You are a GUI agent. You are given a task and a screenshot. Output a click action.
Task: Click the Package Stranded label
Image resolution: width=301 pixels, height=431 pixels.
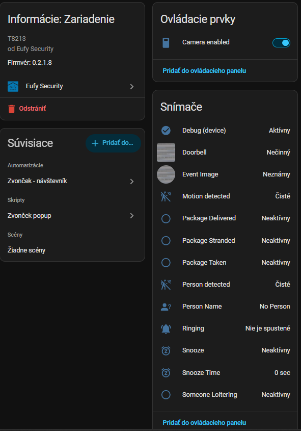[x=208, y=241]
